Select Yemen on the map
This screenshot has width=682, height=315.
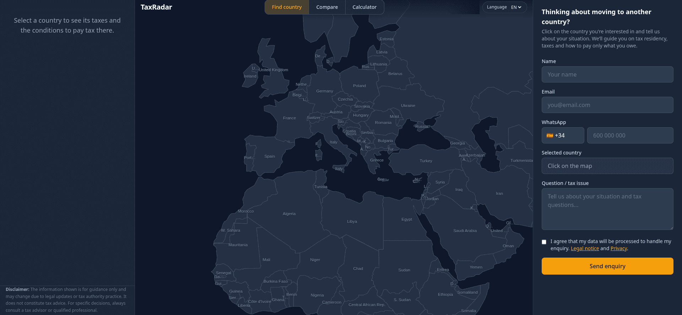[476, 267]
